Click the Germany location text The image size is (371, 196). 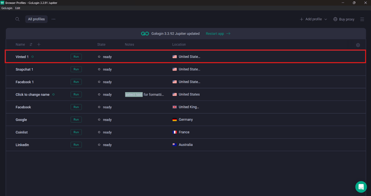185,119
